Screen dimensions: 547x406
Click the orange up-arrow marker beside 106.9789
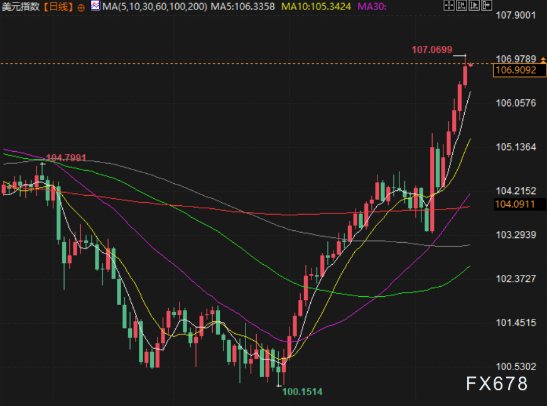pyautogui.click(x=542, y=59)
